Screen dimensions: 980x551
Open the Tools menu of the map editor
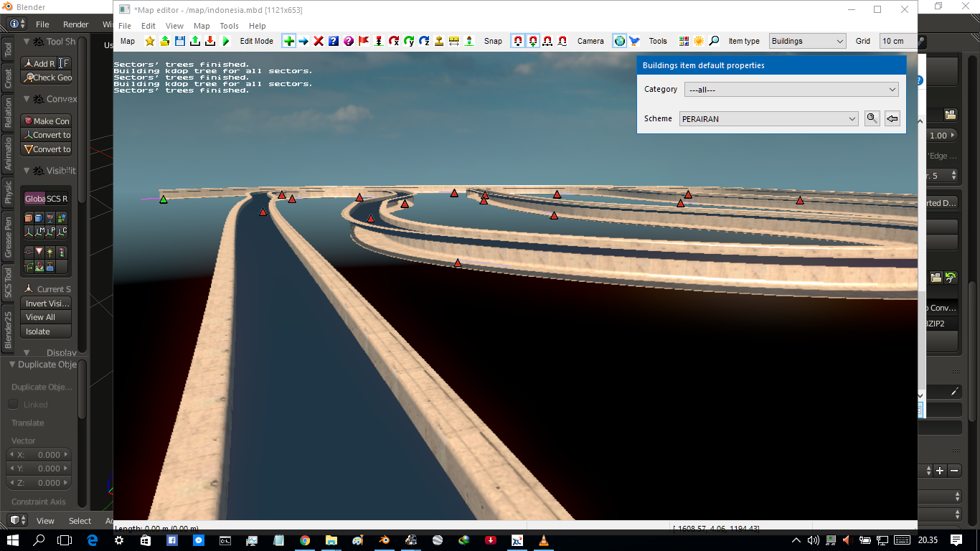click(x=229, y=26)
